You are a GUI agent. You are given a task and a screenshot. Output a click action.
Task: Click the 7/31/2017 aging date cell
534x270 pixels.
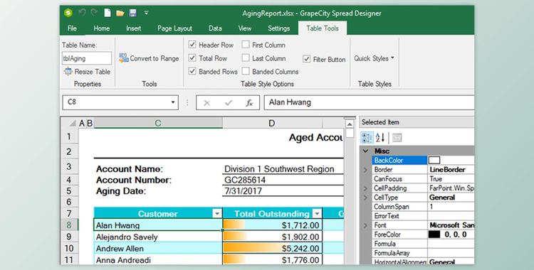point(283,190)
